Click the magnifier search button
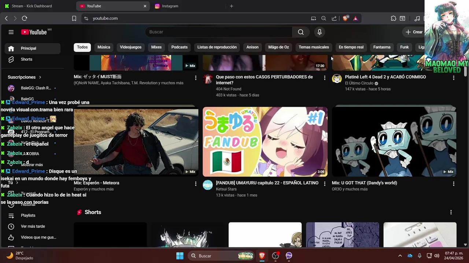 [301, 32]
